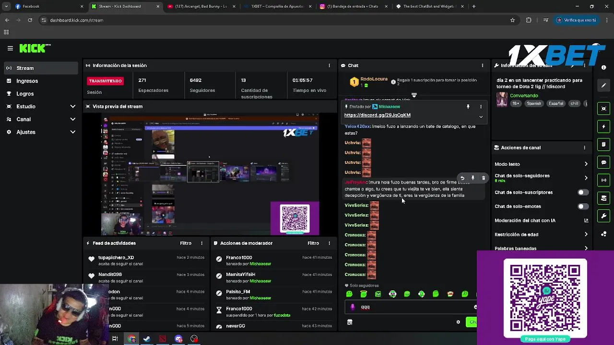The width and height of the screenshot is (614, 345).
Task: Click the pink microphone icon in the chat box
Action: (353, 307)
